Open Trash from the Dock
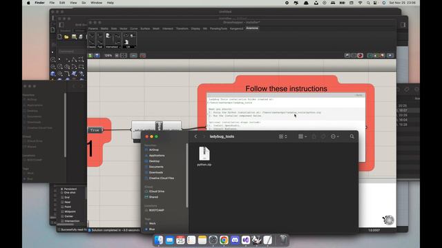This screenshot has width=442, height=248. click(282, 240)
